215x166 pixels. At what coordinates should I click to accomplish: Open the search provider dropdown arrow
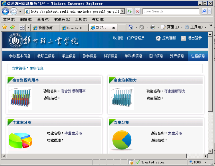209,11
